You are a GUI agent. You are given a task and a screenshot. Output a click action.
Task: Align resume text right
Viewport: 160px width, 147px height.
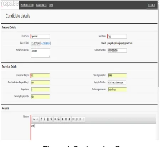tap(69, 119)
